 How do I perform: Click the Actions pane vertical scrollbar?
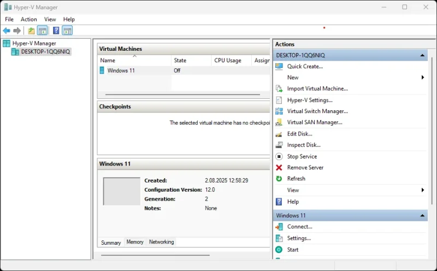432,131
